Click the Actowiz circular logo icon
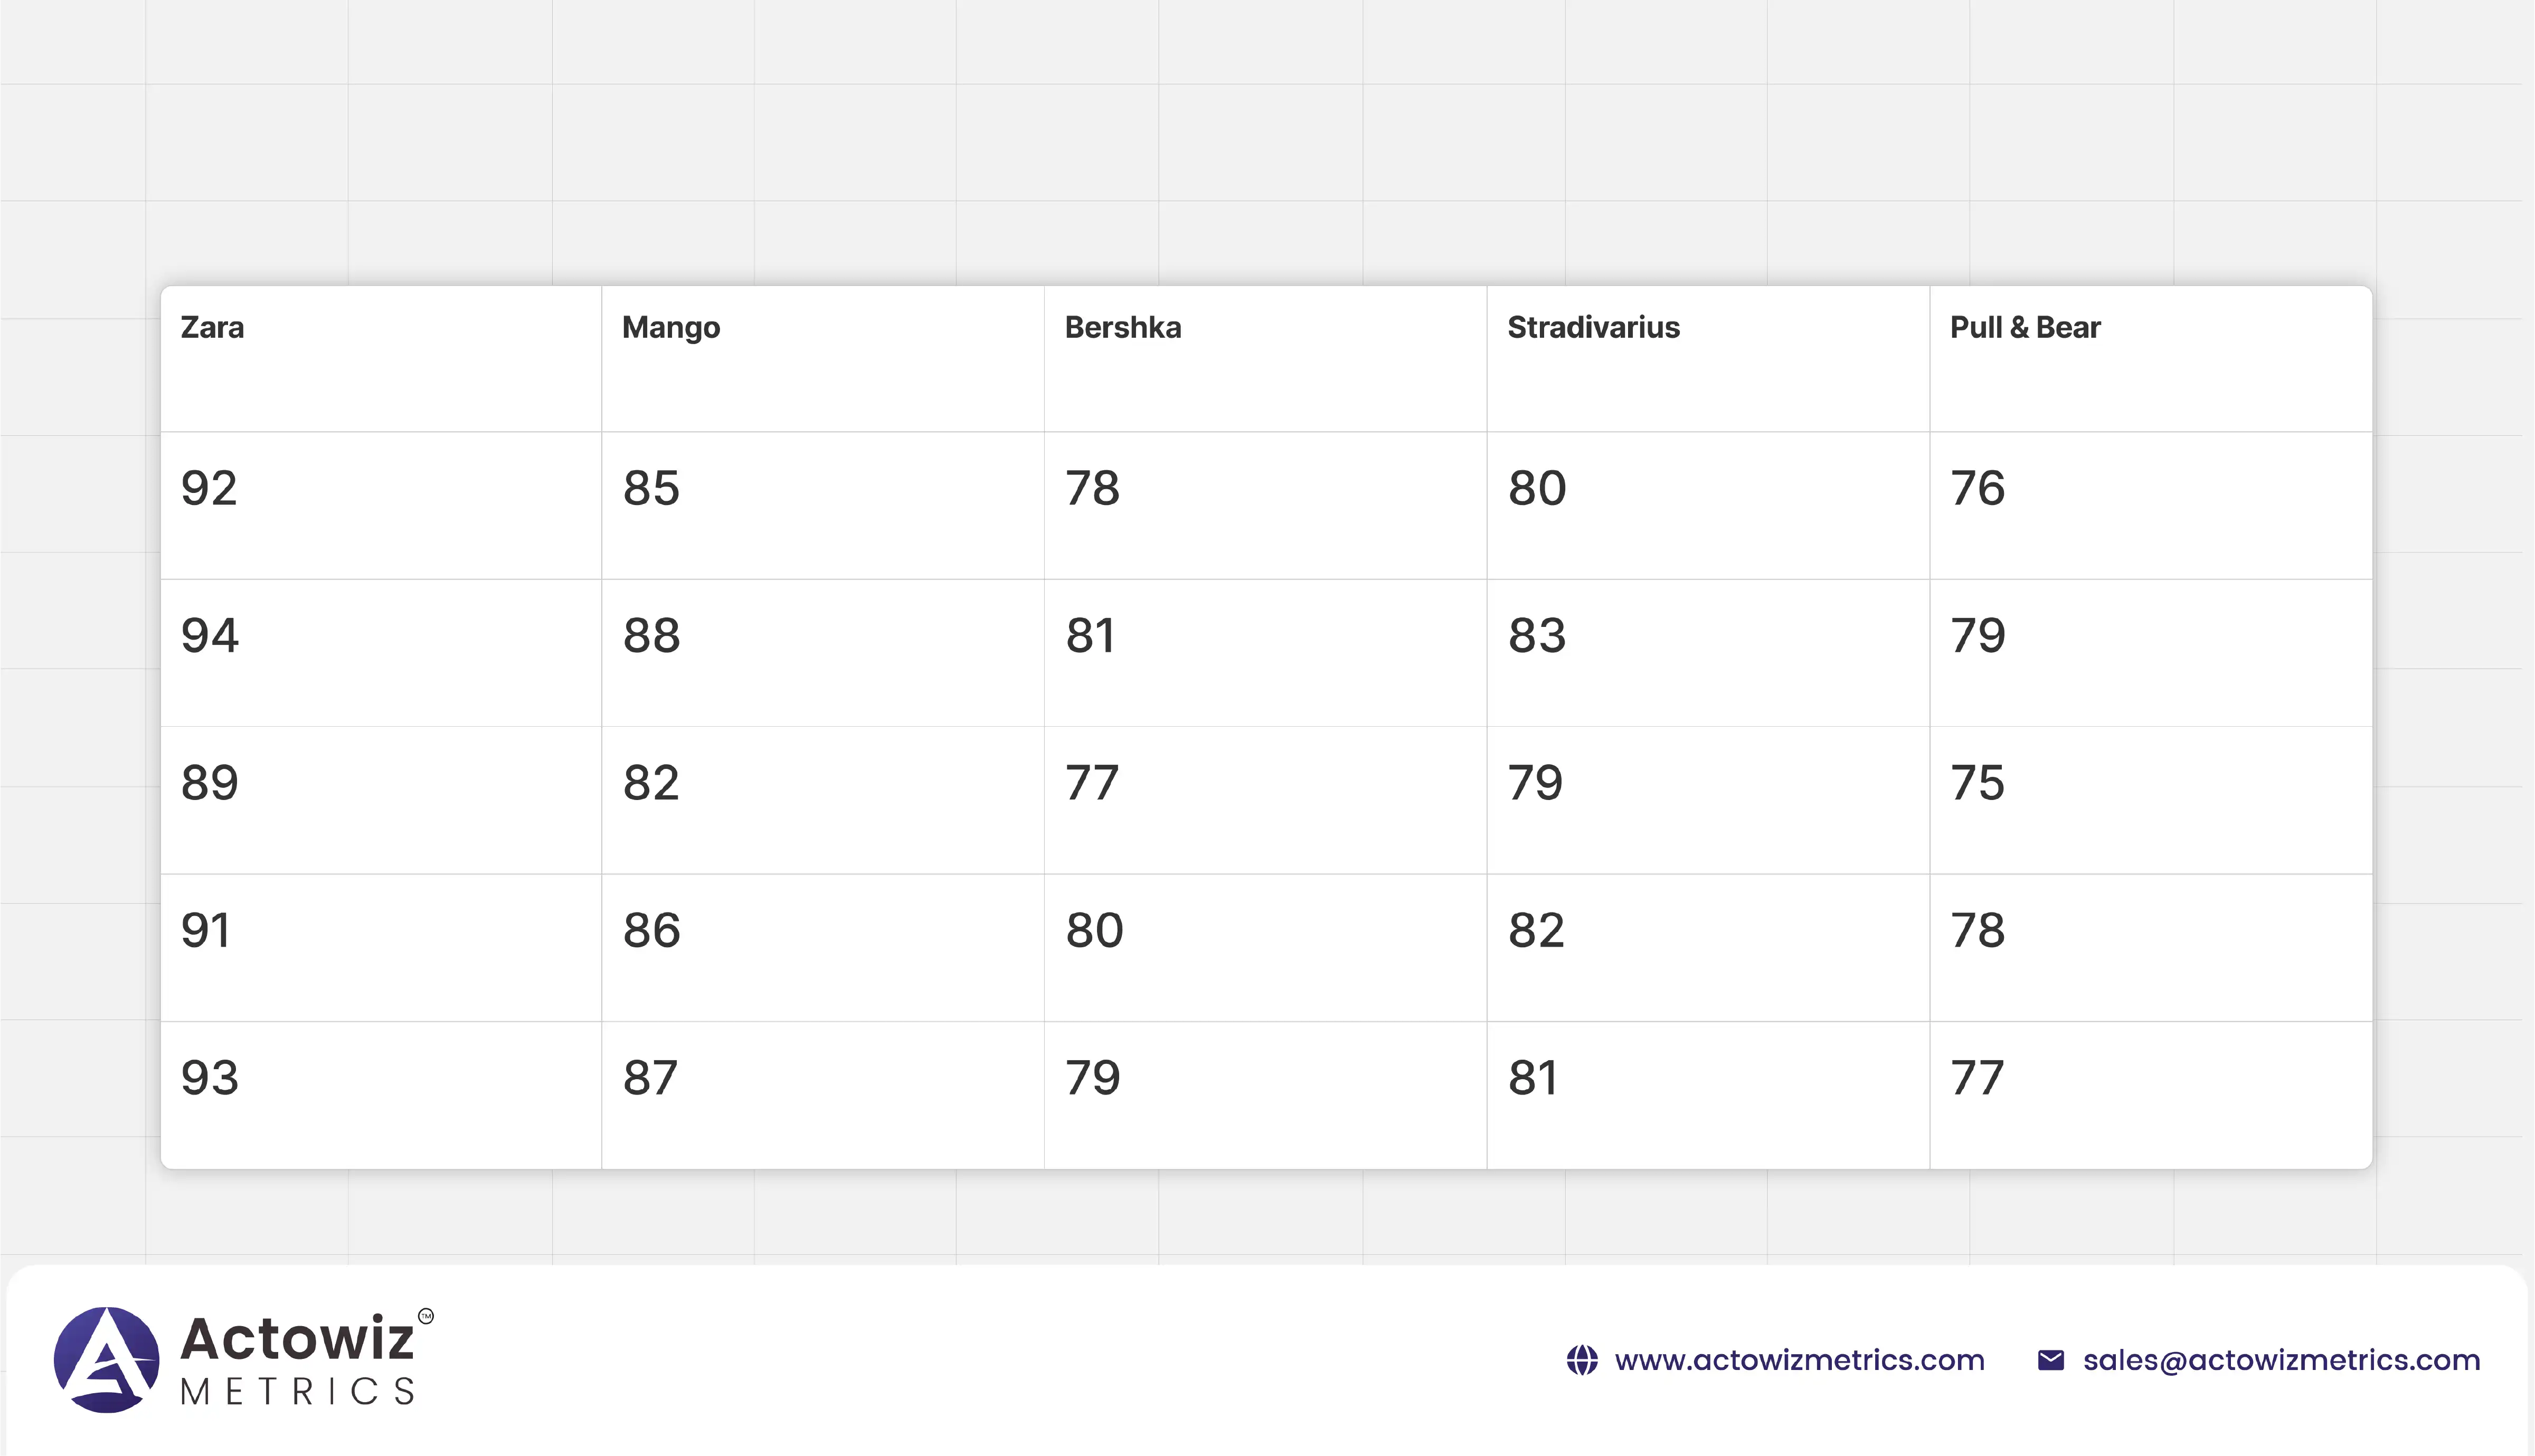Image resolution: width=2535 pixels, height=1456 pixels. click(106, 1360)
